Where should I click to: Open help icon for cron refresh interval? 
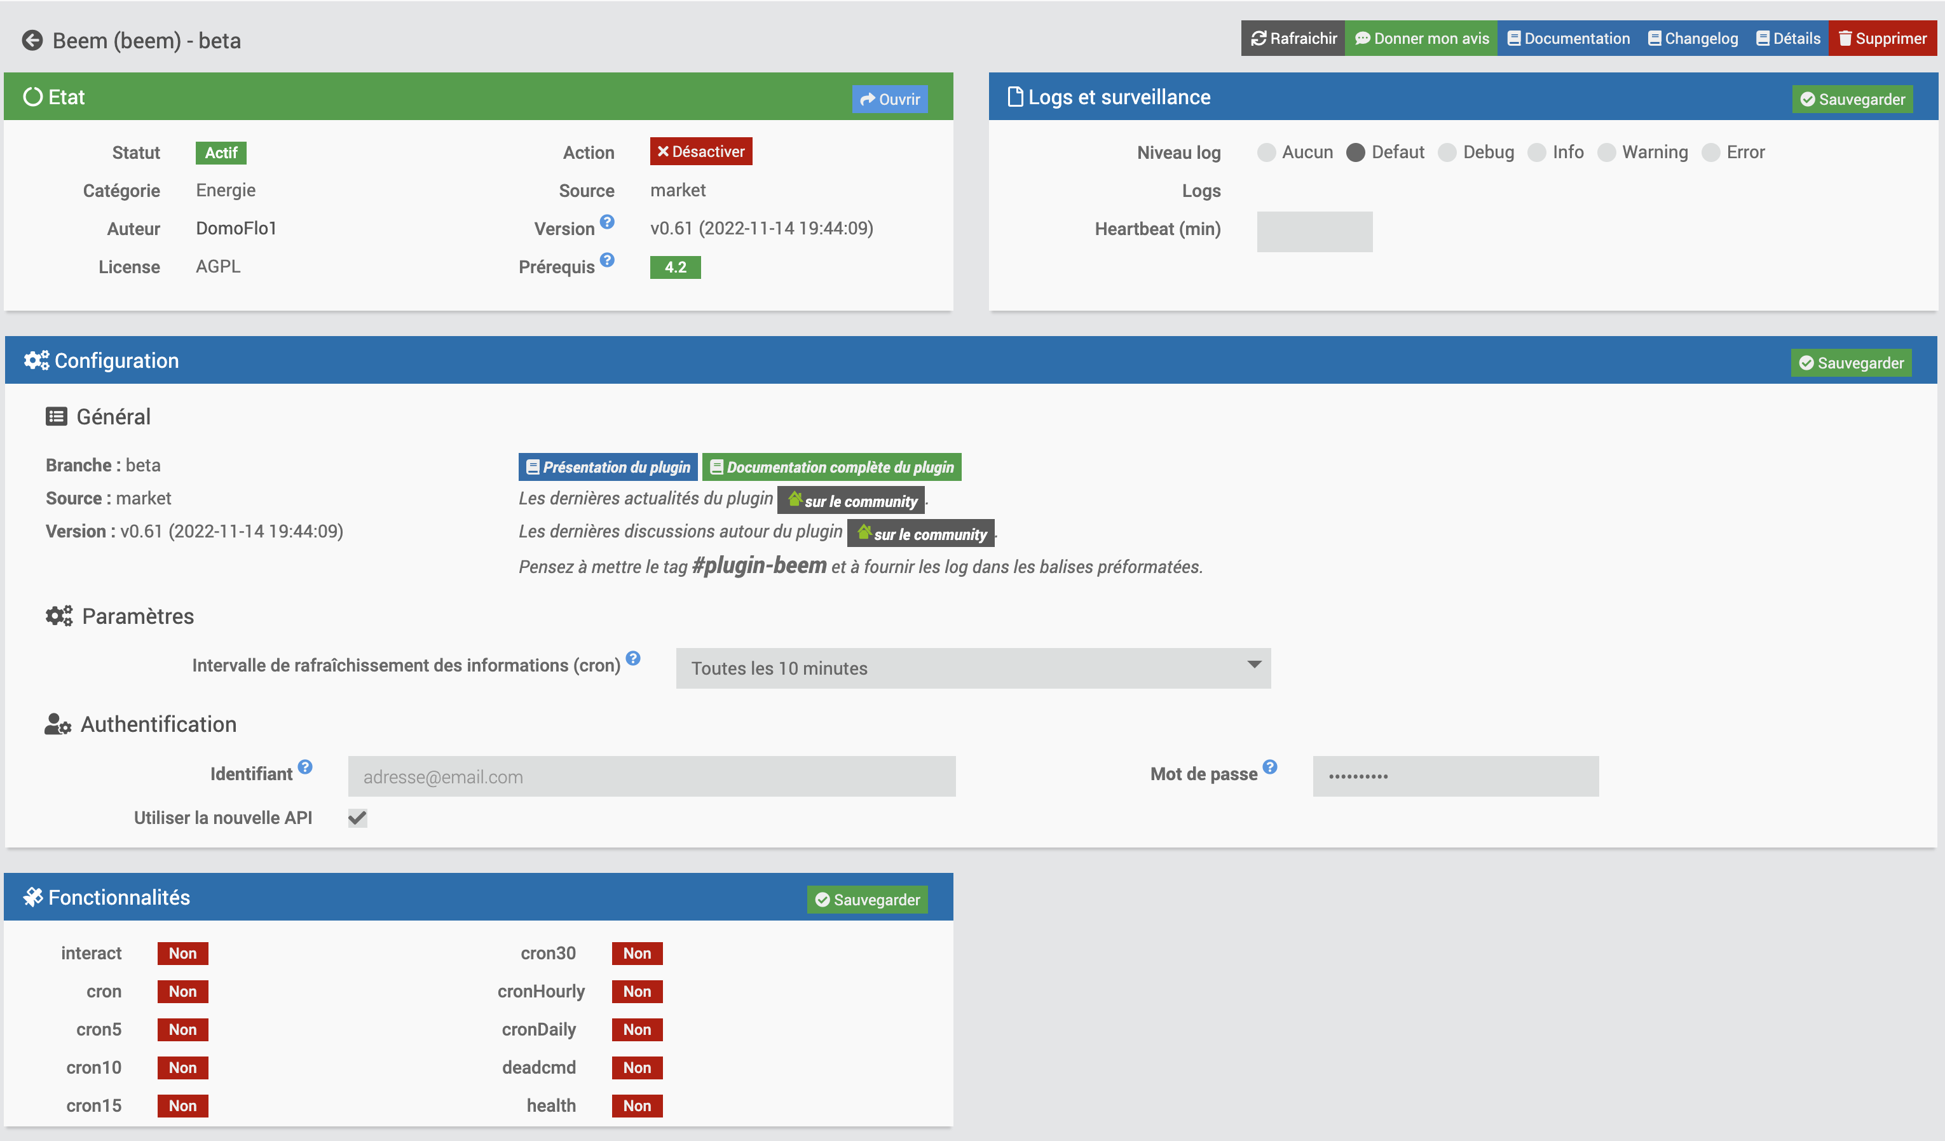pos(634,658)
